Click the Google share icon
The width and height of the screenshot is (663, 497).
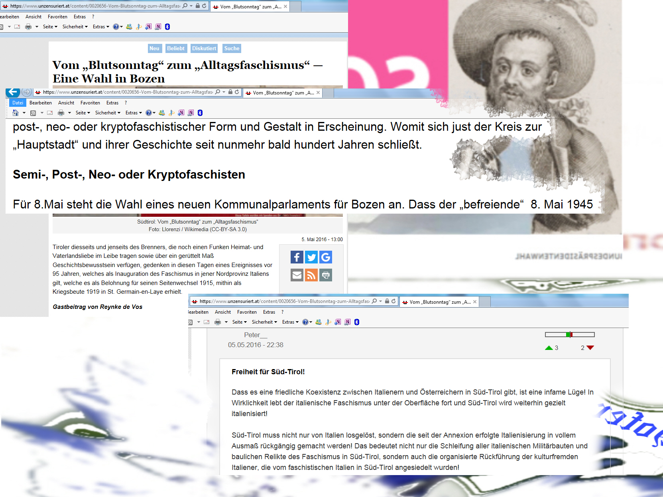(326, 257)
